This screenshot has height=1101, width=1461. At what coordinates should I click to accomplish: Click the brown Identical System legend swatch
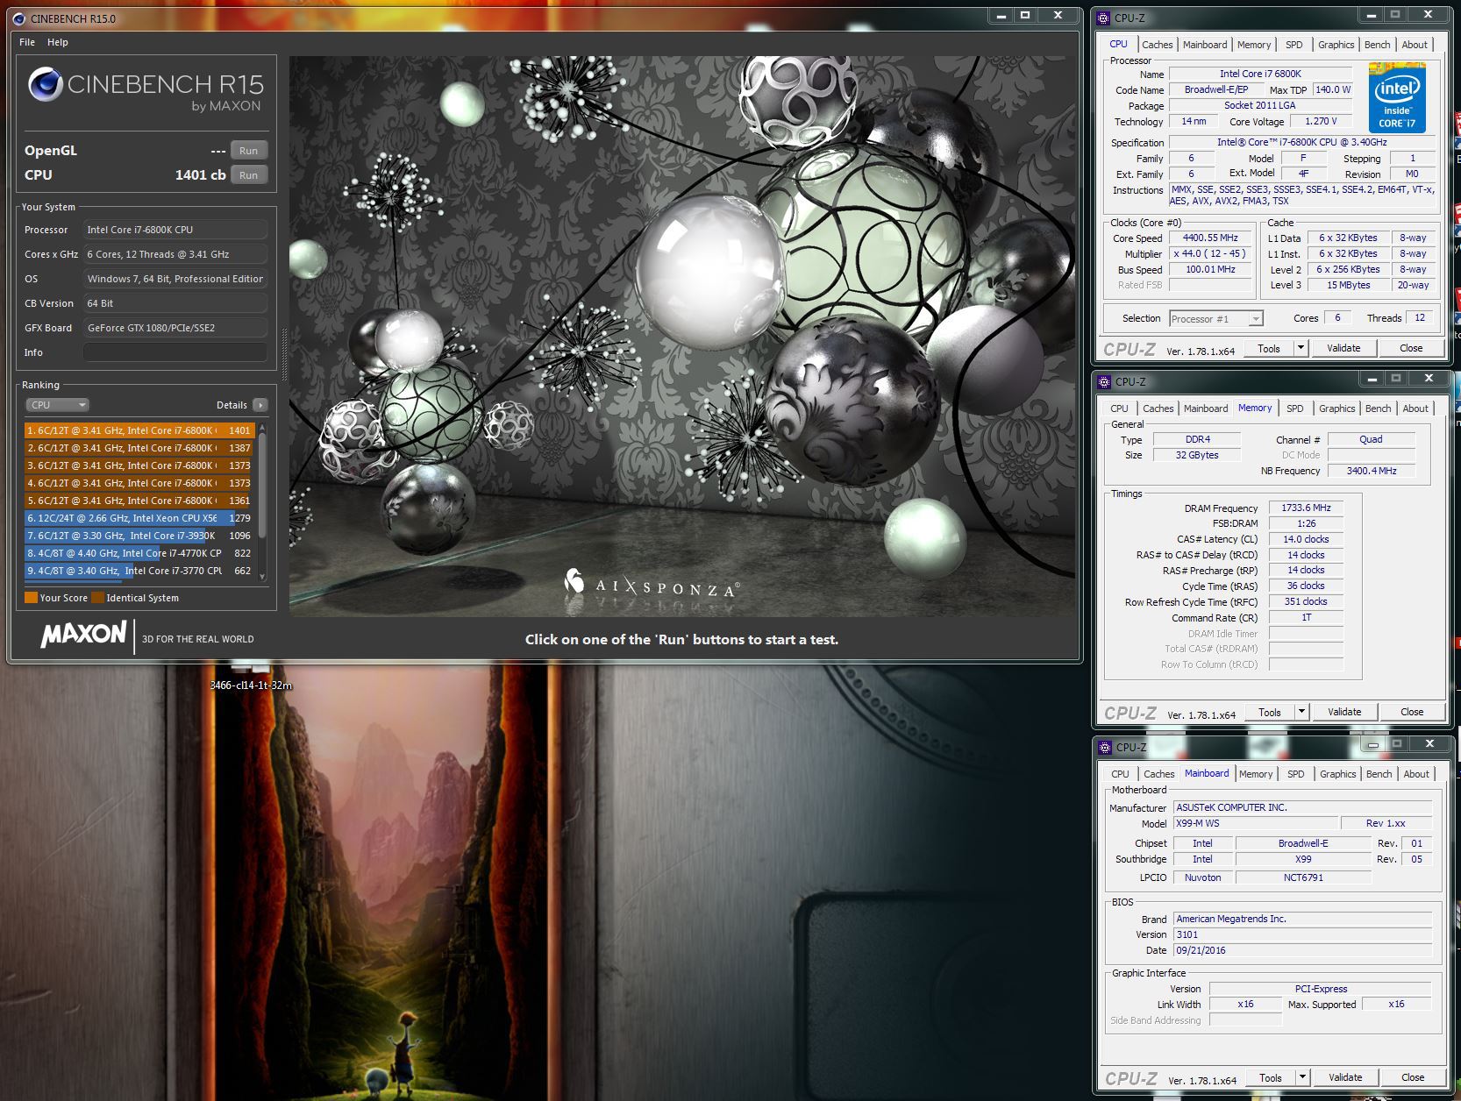pos(97,598)
